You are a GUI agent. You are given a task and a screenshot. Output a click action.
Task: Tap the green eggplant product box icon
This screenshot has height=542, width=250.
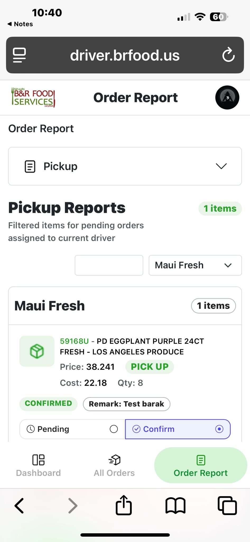click(x=37, y=351)
